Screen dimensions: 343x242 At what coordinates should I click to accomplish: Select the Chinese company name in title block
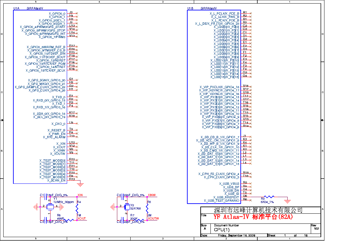258,210
